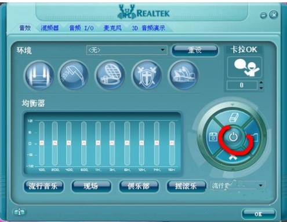Select the opera house auditorium icon
The image size is (287, 222).
[183, 75]
